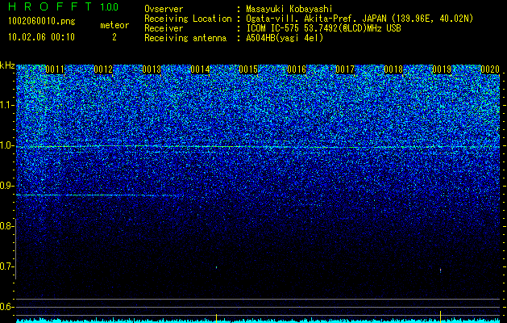Click the 0011 time marker
This screenshot has height=323, width=507.
click(x=55, y=69)
